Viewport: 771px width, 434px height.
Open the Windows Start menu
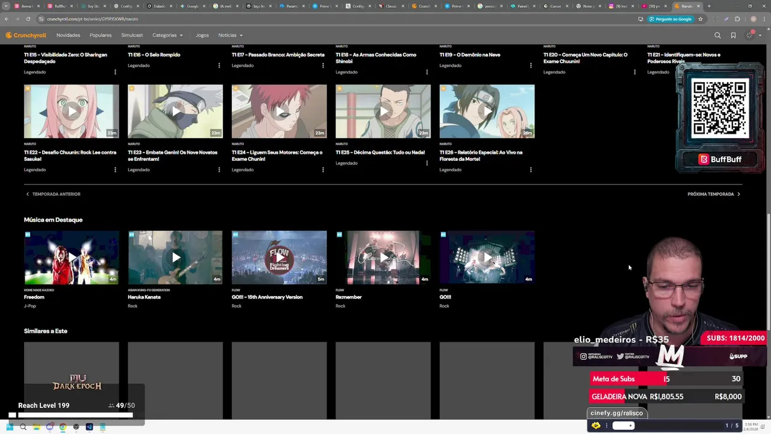[10, 427]
